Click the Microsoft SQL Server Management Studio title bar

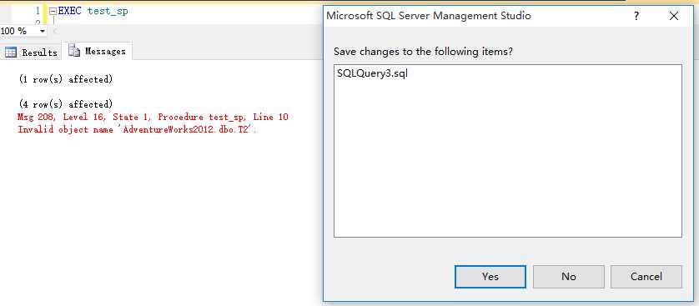coord(429,16)
